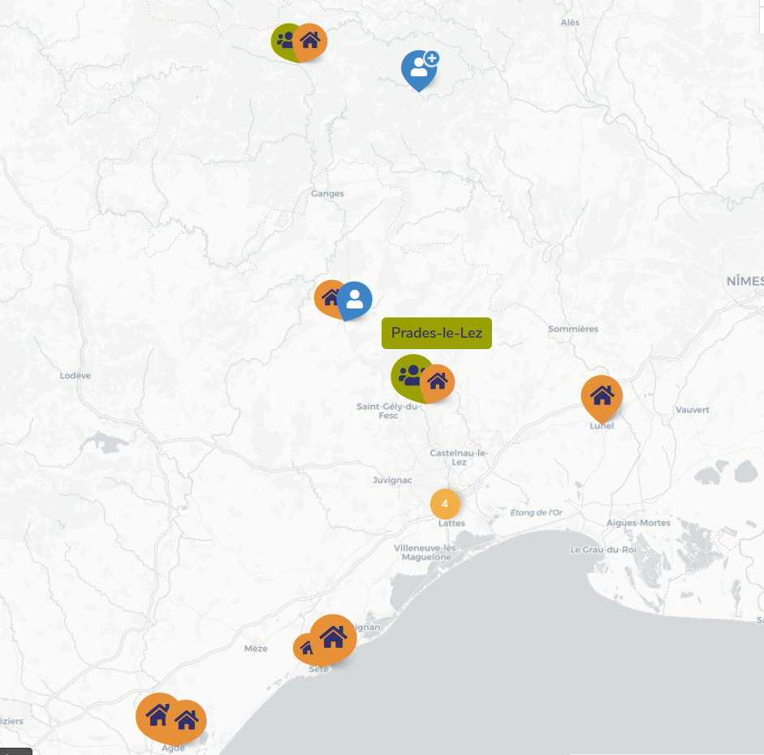Select the house marker at Lunel

(602, 395)
